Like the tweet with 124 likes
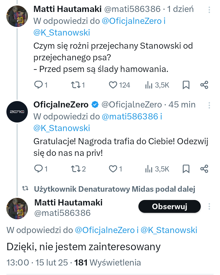 click(x=113, y=85)
